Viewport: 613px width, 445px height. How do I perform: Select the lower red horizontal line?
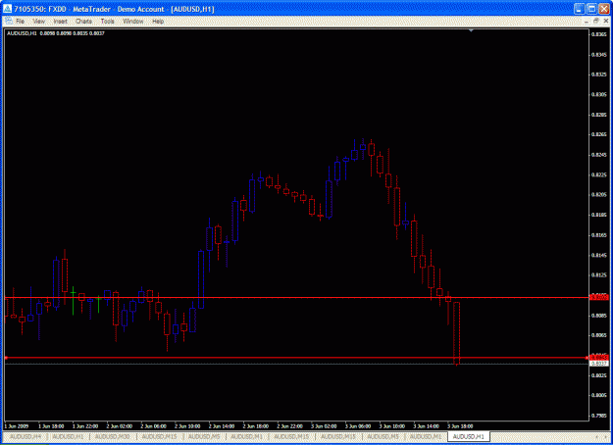pos(296,358)
